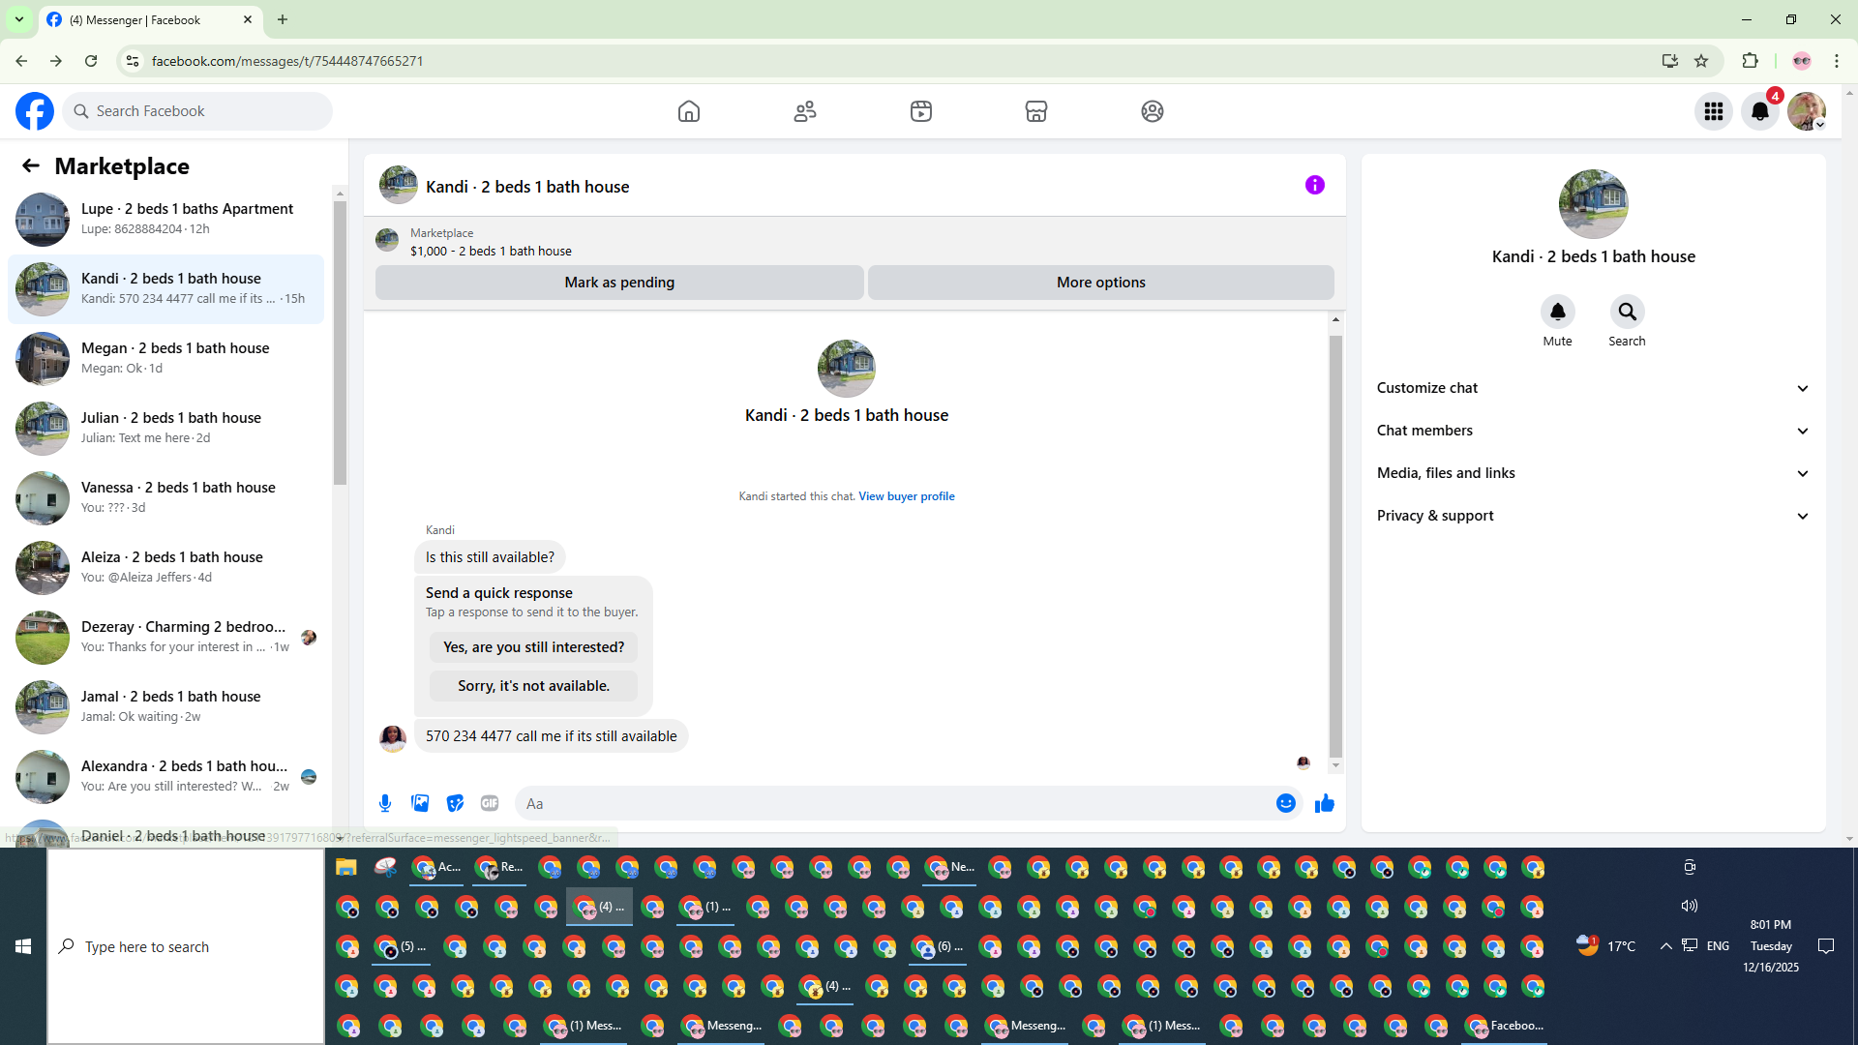The image size is (1858, 1045).
Task: Send a thumbs-up like
Action: 1325,803
